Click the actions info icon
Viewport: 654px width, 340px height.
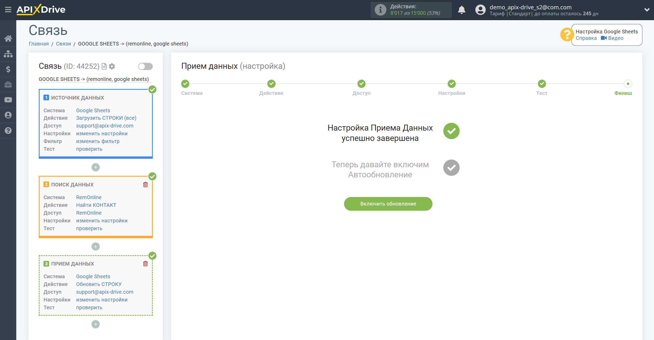[x=380, y=10]
